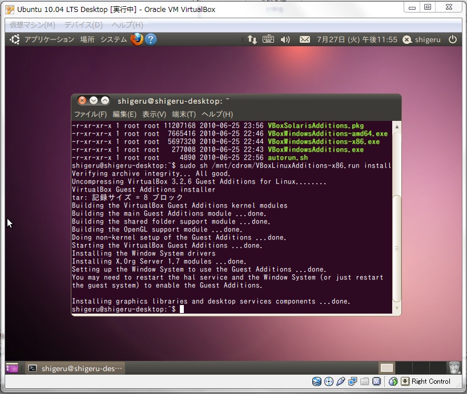Click host key arrow icon beside Right Control
Image resolution: width=467 pixels, height=394 pixels.
tap(405, 381)
